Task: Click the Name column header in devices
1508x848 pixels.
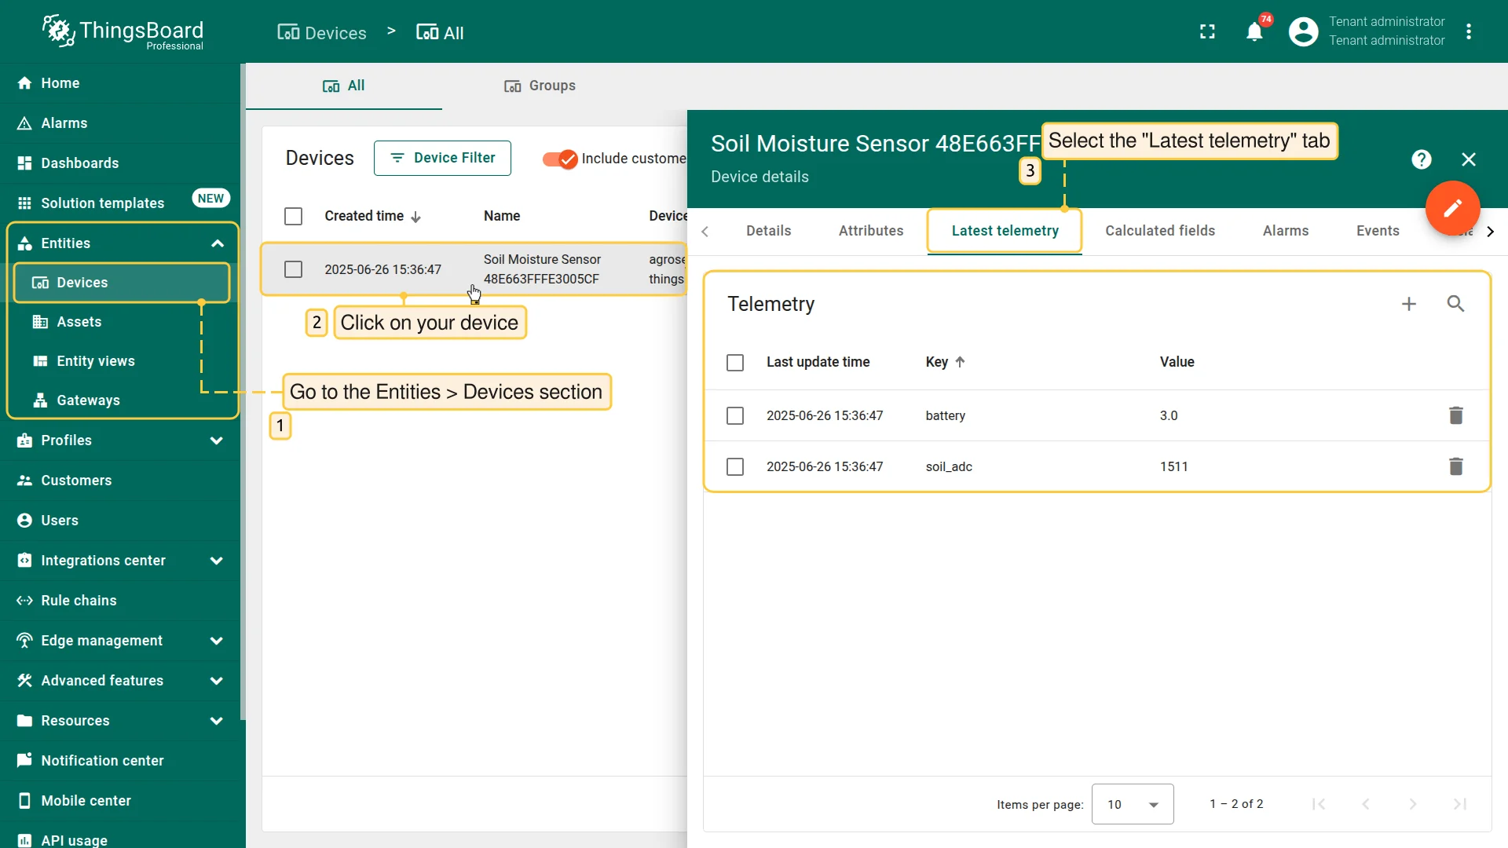Action: click(x=502, y=216)
